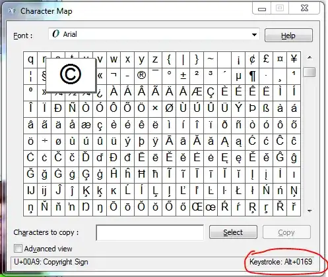Click the Character Map title bar icon
The image size is (328, 277).
point(12,11)
